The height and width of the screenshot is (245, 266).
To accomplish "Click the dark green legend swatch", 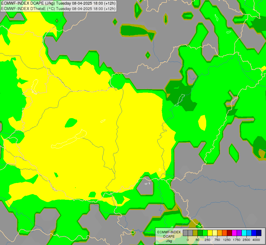I will [x=200, y=233].
